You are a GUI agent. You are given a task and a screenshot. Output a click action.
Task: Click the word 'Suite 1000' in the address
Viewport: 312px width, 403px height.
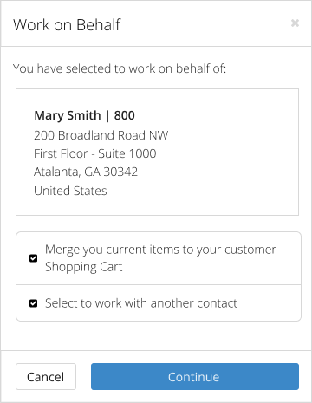click(127, 153)
